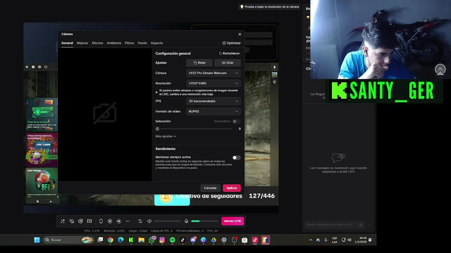This screenshot has height=253, width=451.
Task: Open the Windows Start menu
Action: pos(37,240)
